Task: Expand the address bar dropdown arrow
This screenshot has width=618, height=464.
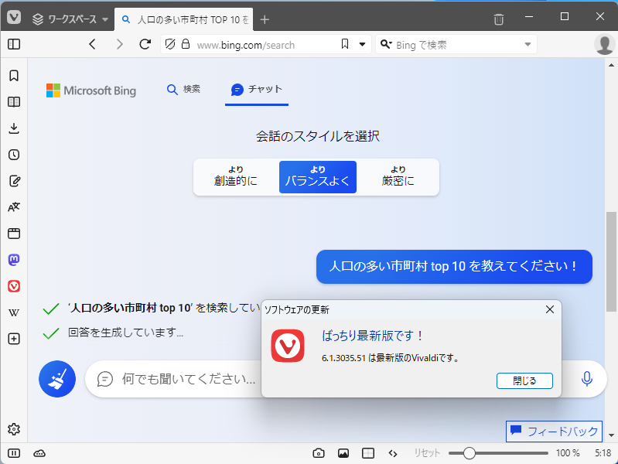Action: click(362, 44)
